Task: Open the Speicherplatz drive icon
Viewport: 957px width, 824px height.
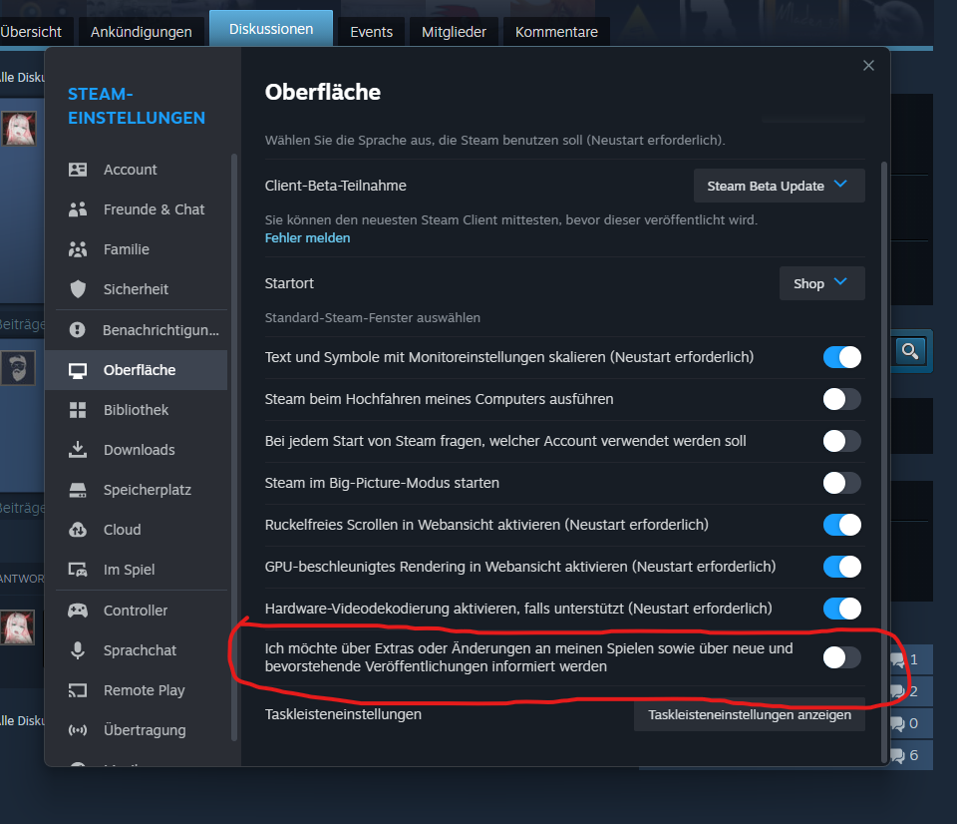Action: (x=78, y=490)
